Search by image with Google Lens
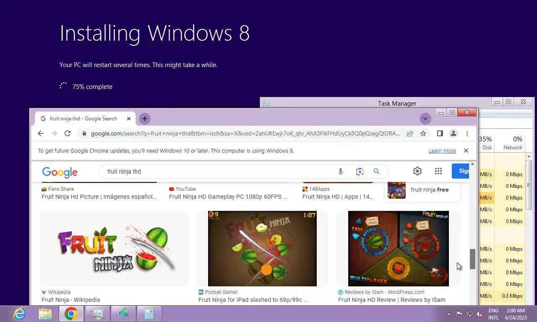537x322 pixels. click(360, 171)
